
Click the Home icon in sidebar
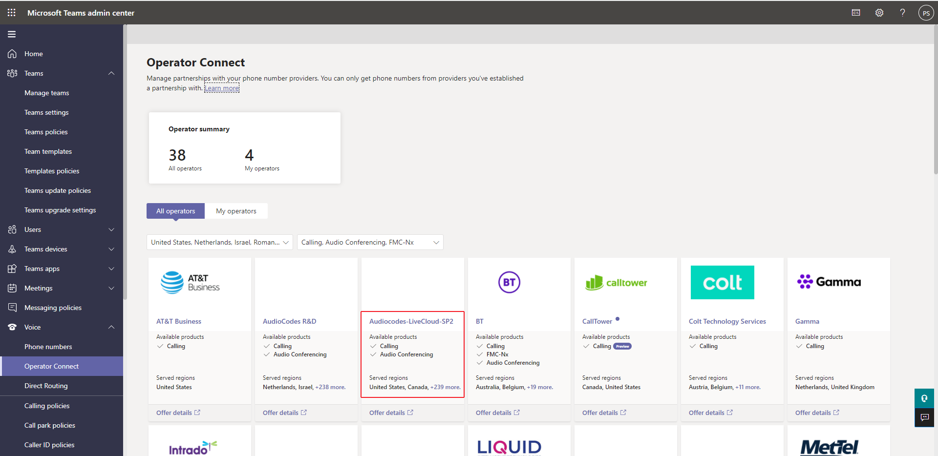(x=12, y=54)
